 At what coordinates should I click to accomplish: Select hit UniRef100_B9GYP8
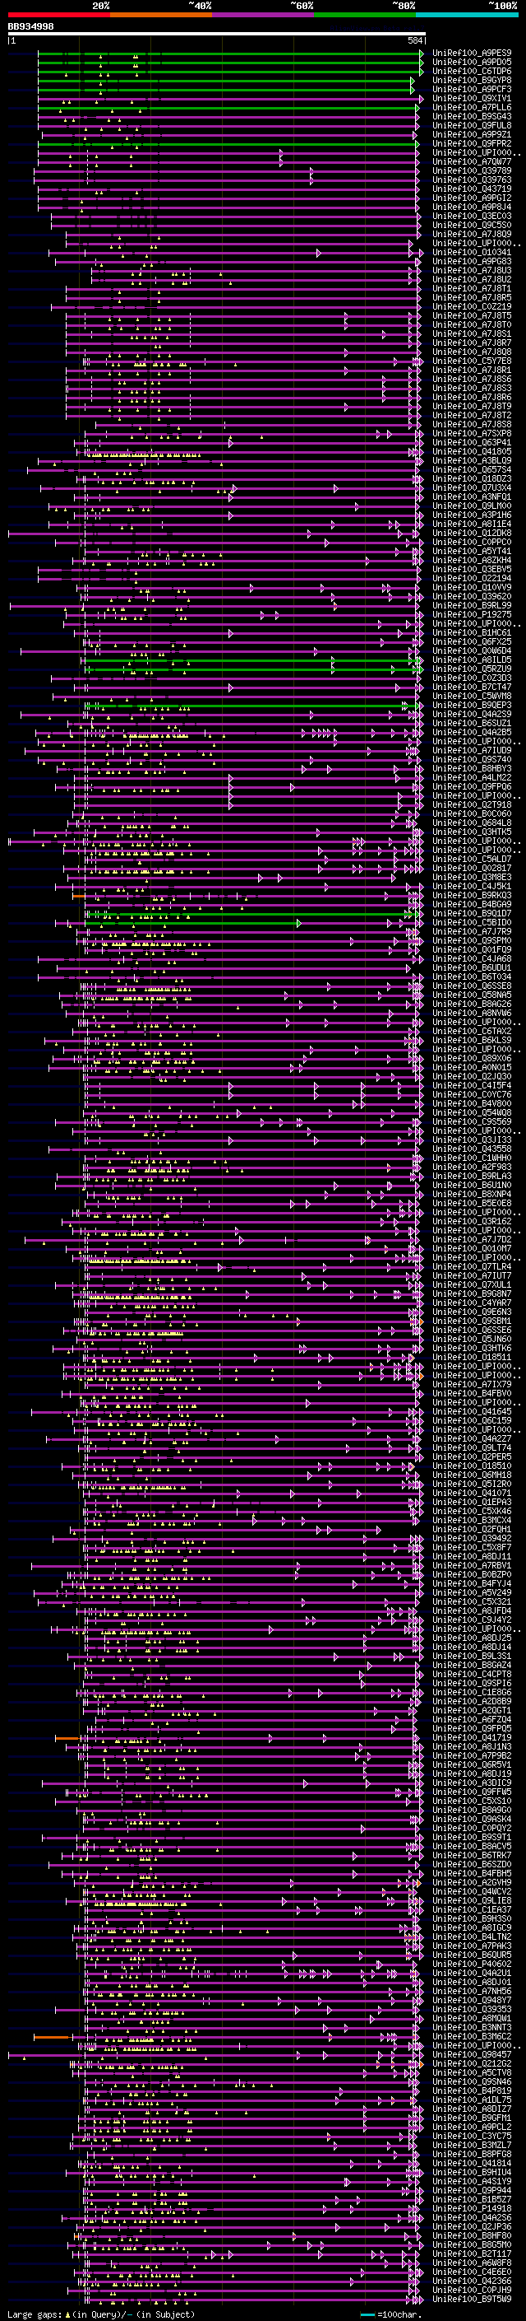(472, 80)
